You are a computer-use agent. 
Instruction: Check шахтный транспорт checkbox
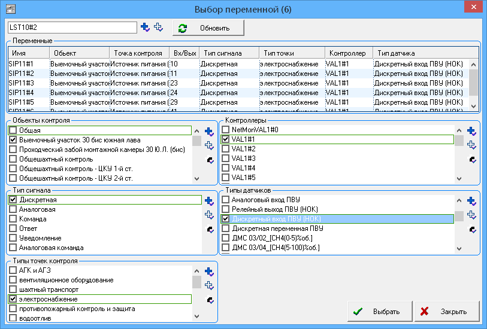click(x=13, y=290)
